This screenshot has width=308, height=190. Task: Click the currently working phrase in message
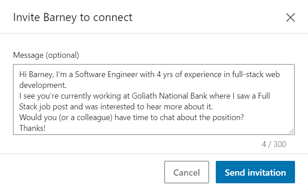91,96
